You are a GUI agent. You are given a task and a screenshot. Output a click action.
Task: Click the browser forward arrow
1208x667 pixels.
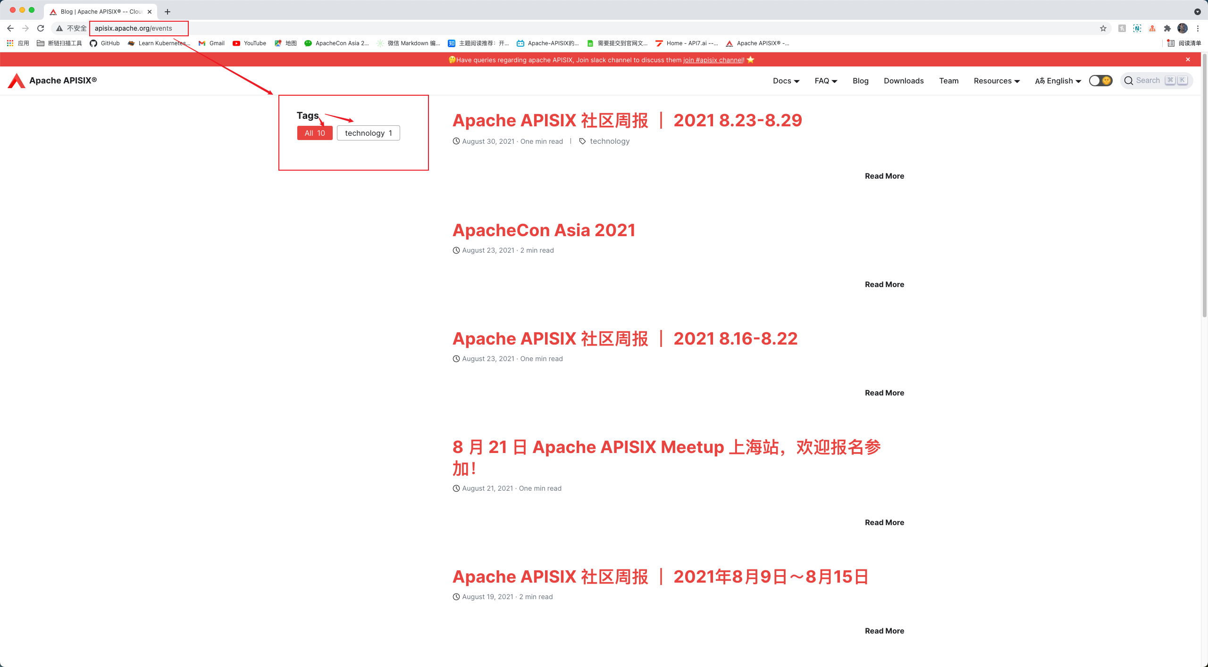coord(25,28)
